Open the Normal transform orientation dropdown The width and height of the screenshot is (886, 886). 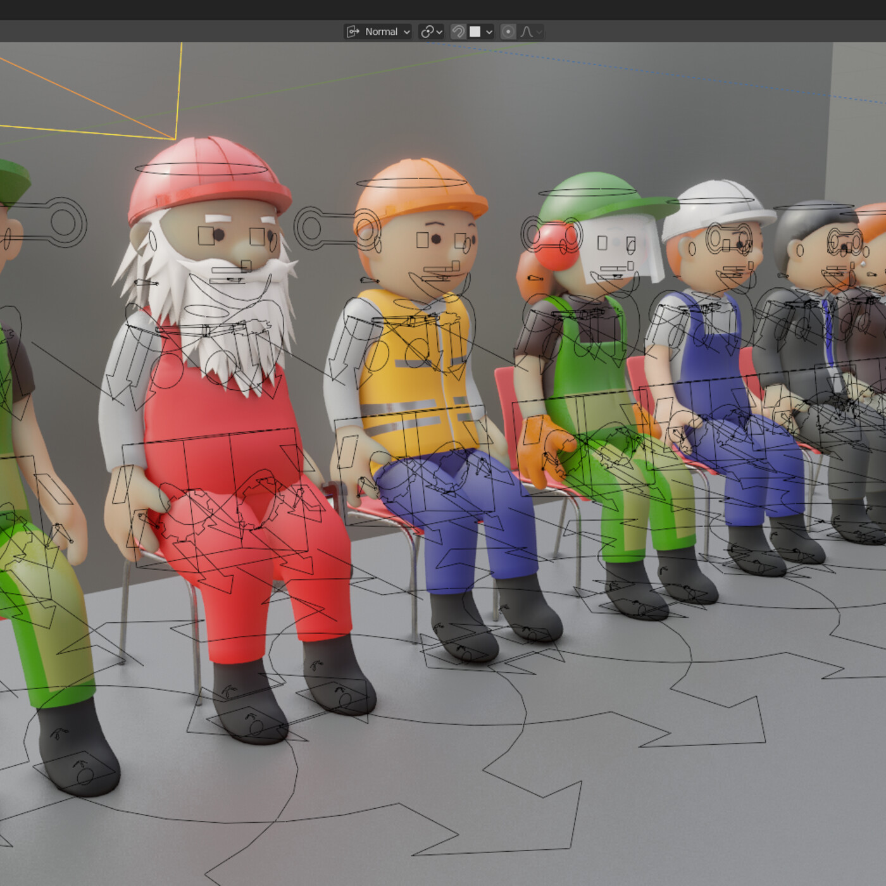pos(378,32)
